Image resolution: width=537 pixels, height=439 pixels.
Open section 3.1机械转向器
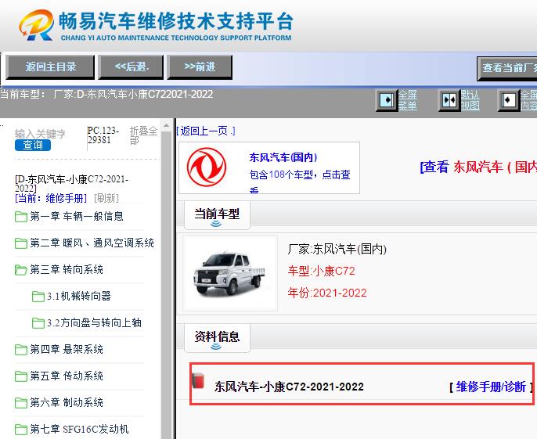(79, 297)
